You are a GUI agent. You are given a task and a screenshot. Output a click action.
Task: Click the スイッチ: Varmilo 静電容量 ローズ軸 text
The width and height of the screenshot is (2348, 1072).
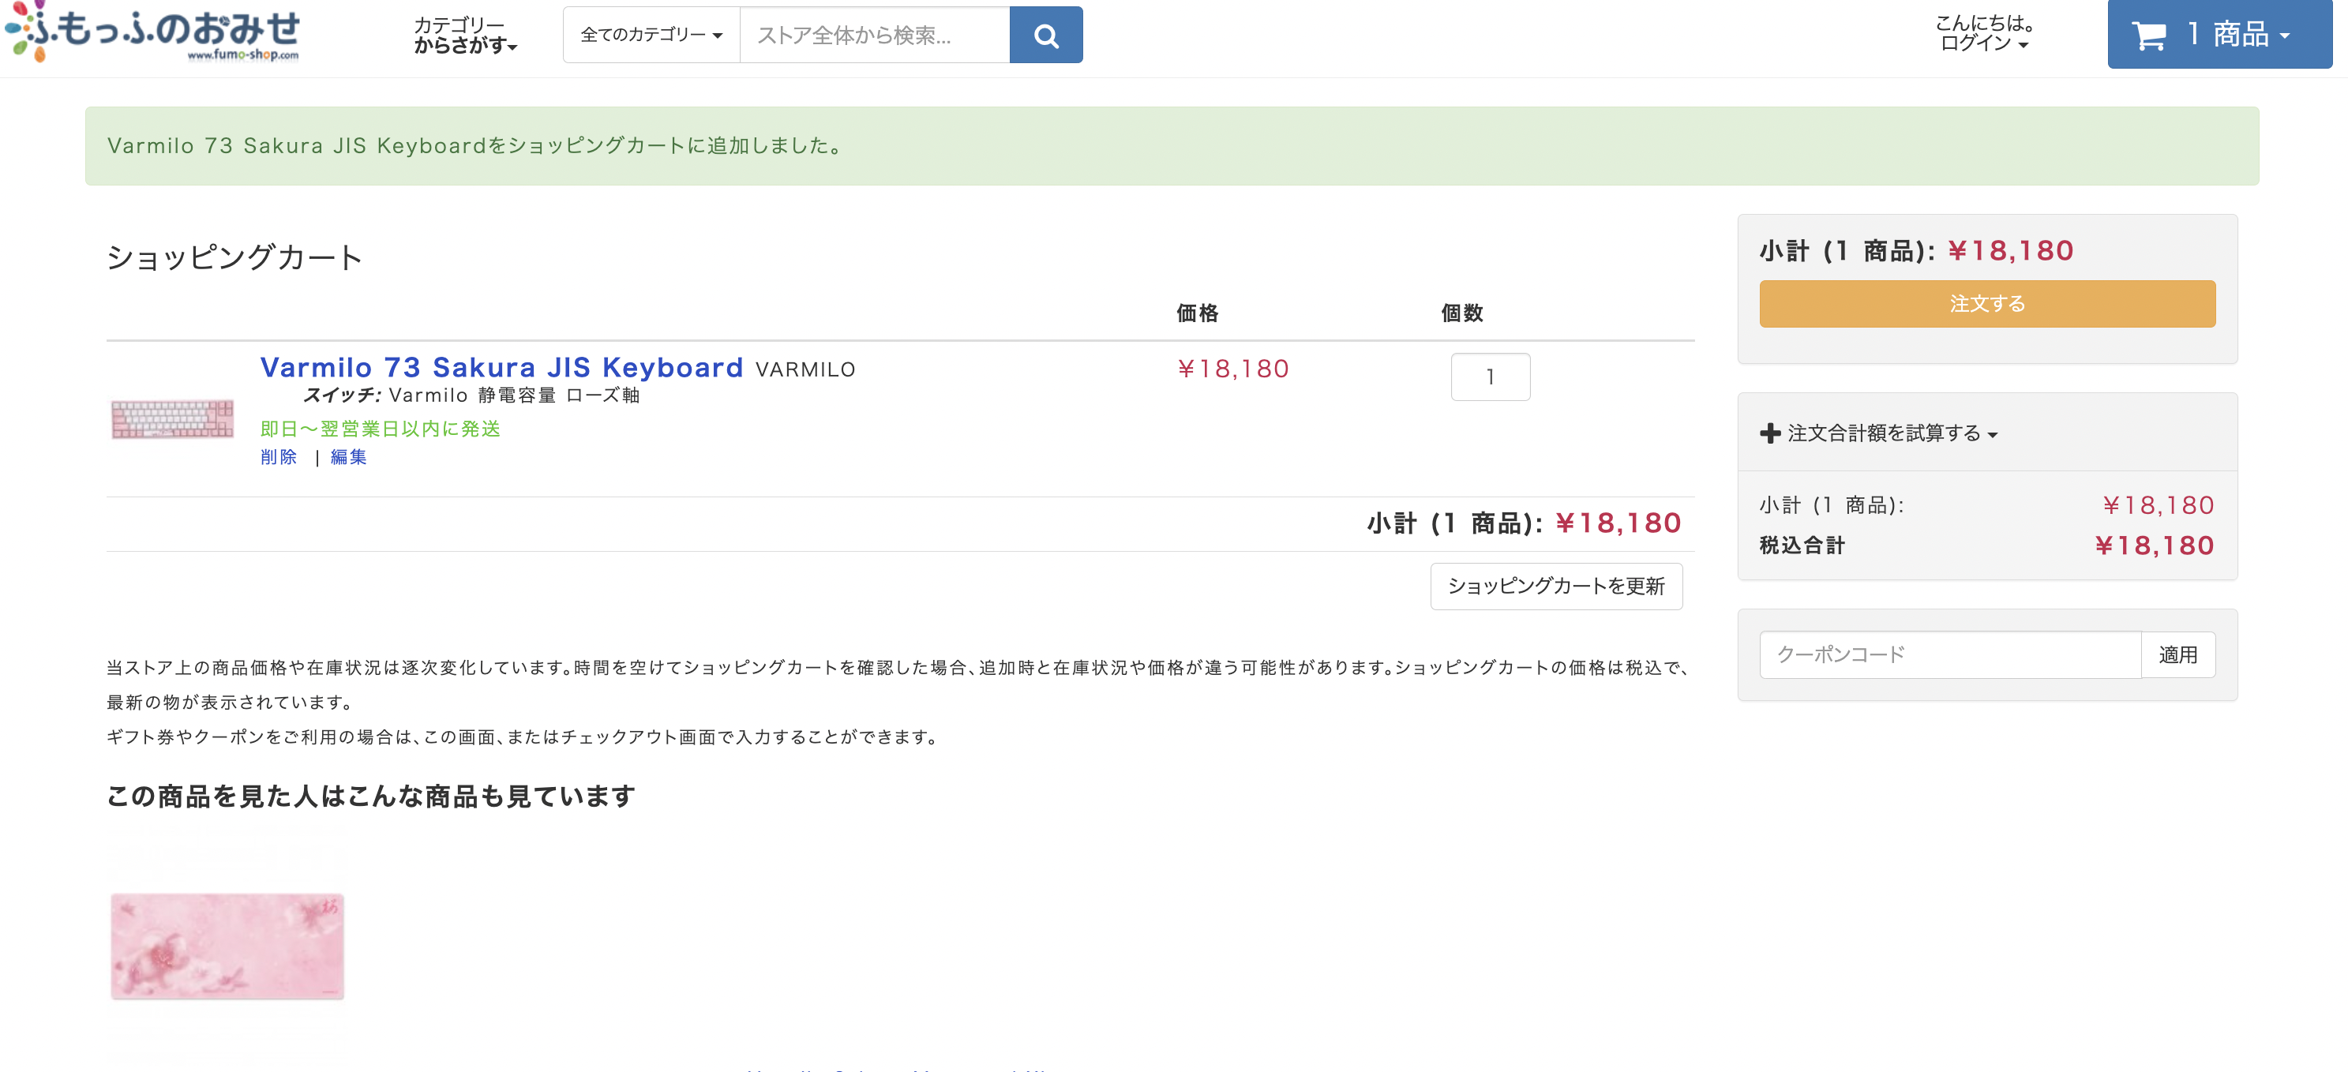pos(471,395)
